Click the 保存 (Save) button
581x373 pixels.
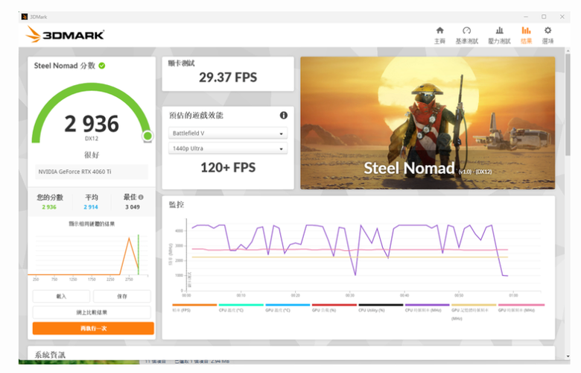(122, 296)
